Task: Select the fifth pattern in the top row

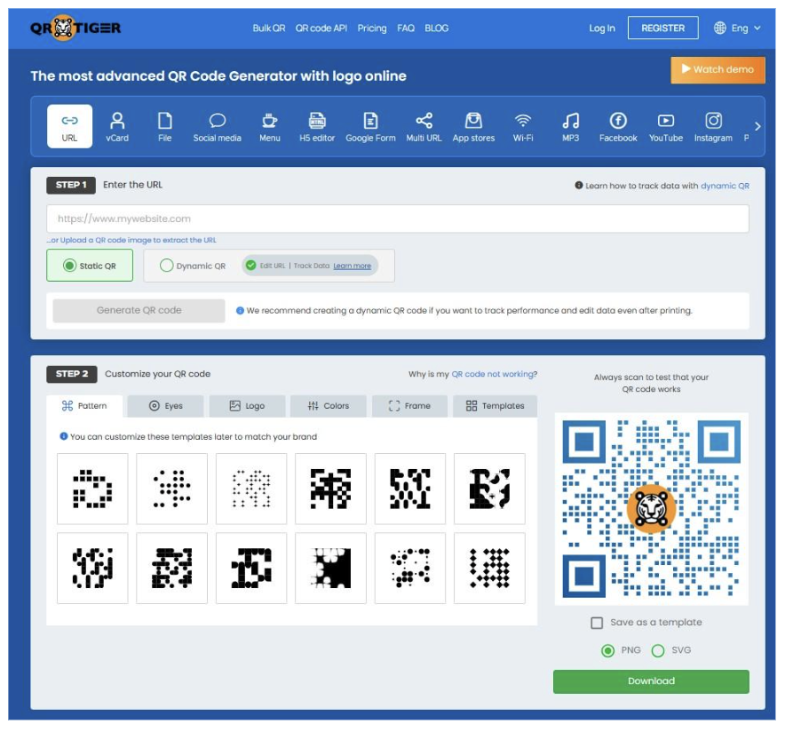Action: coord(410,489)
